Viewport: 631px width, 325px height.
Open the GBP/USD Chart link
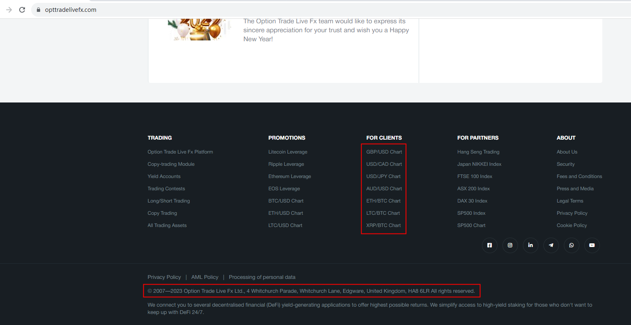tap(384, 152)
